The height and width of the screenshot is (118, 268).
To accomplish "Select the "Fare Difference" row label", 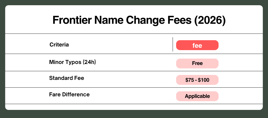I will coord(69,95).
